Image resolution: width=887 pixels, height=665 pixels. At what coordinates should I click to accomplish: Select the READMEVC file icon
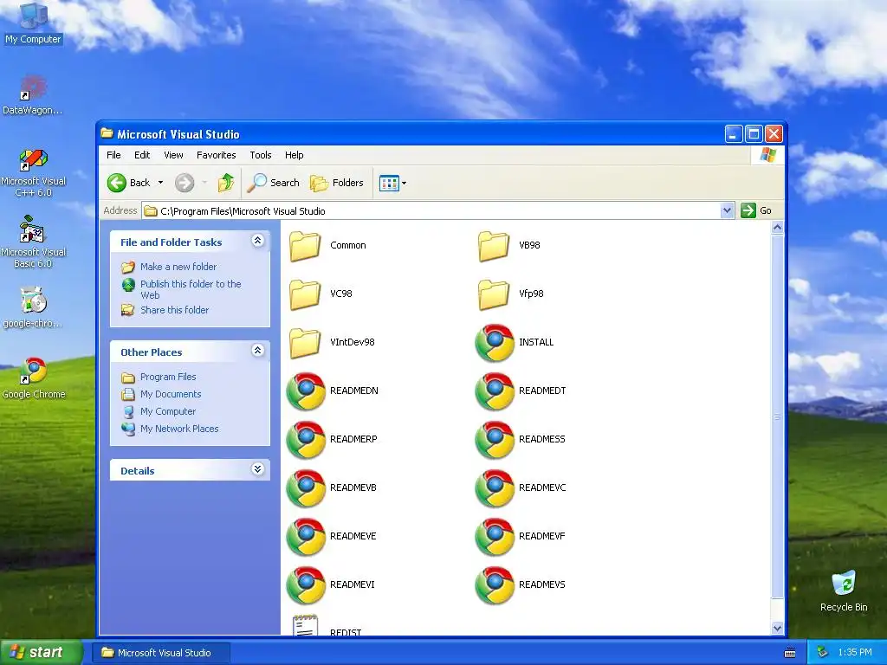(x=495, y=488)
